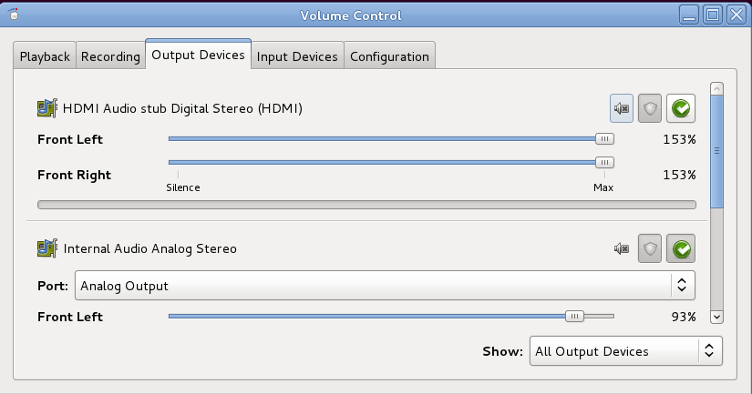Click Internal Audio Front Left slider handle

574,317
